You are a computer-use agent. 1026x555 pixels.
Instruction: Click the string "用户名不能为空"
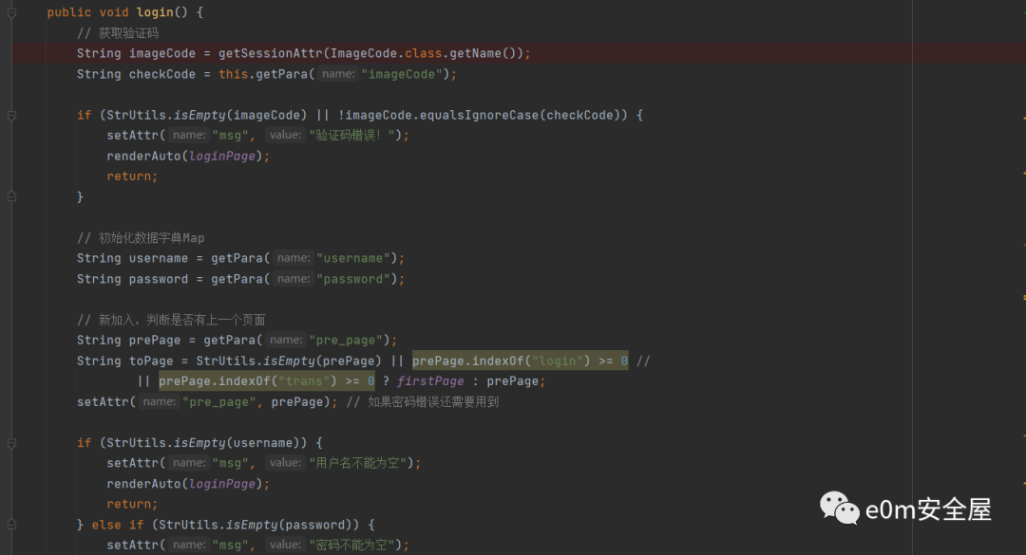click(358, 463)
